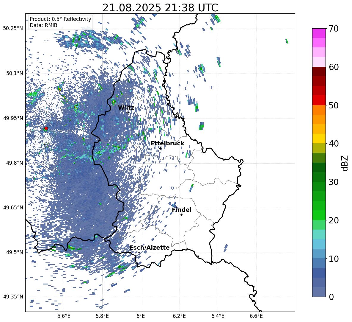352x322 pixels.
Task: Click the 49.65°N latitude label
Action: click(x=13, y=207)
